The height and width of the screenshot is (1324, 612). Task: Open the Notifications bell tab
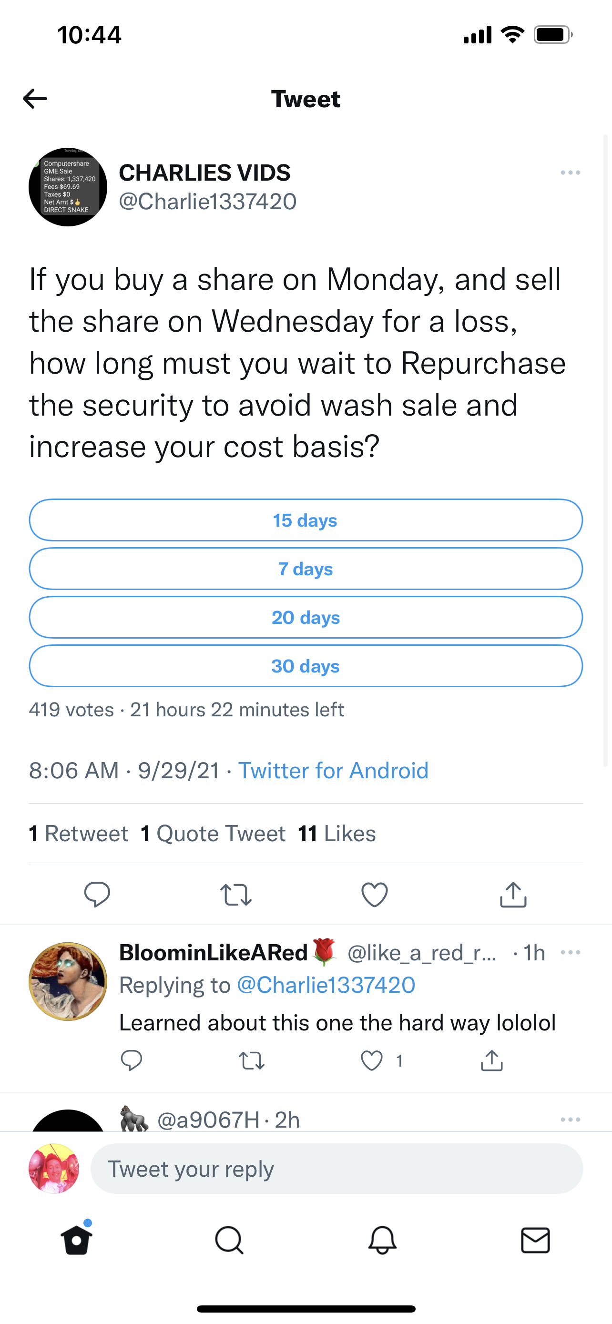pos(382,1240)
